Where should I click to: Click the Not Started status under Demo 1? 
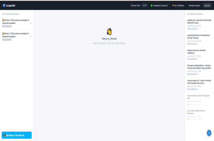point(7,40)
